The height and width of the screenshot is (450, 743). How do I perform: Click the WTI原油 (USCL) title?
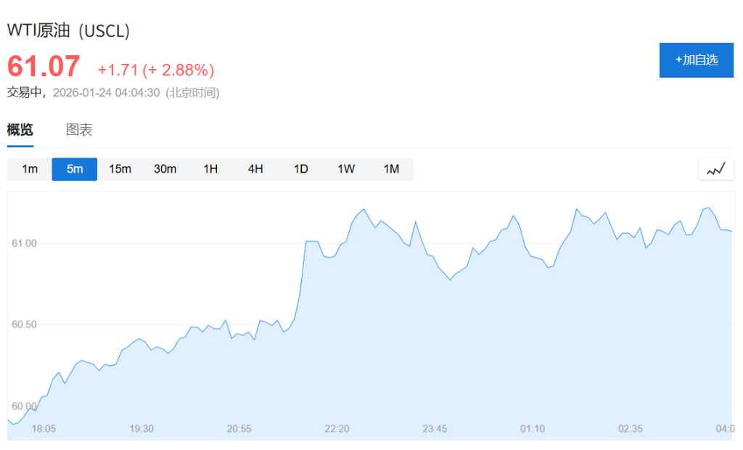click(x=68, y=31)
